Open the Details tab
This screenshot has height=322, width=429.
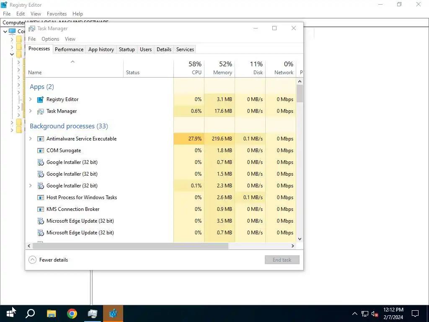pos(164,49)
